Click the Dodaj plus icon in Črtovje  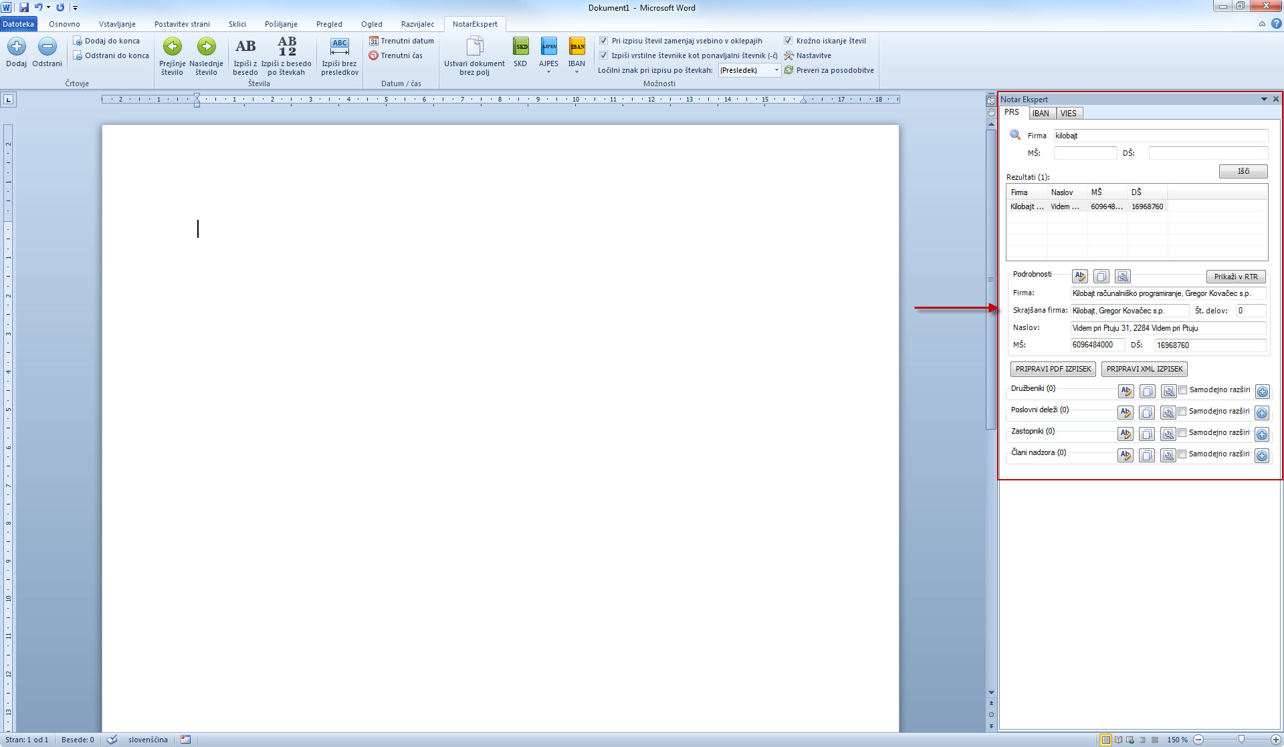[x=17, y=46]
